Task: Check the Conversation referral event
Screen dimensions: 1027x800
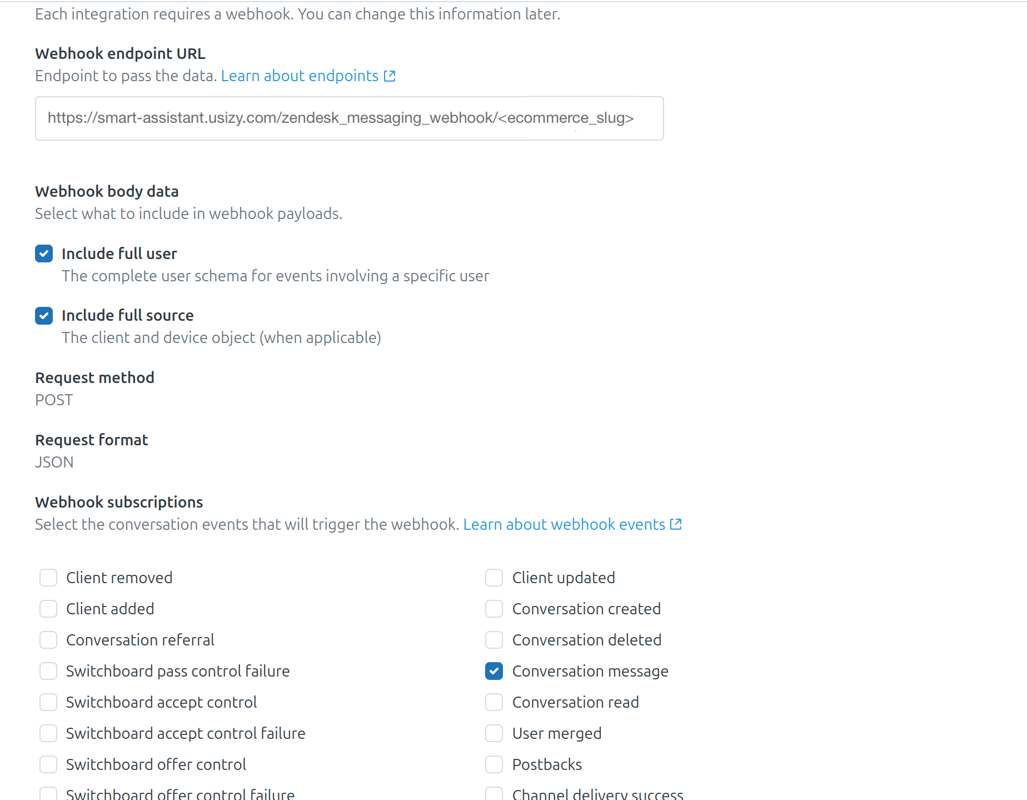Action: tap(48, 640)
